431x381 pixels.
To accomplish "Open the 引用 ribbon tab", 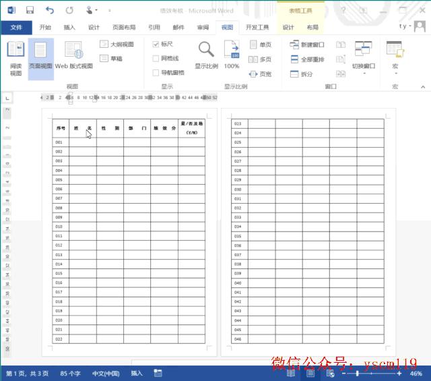I will pyautogui.click(x=154, y=27).
